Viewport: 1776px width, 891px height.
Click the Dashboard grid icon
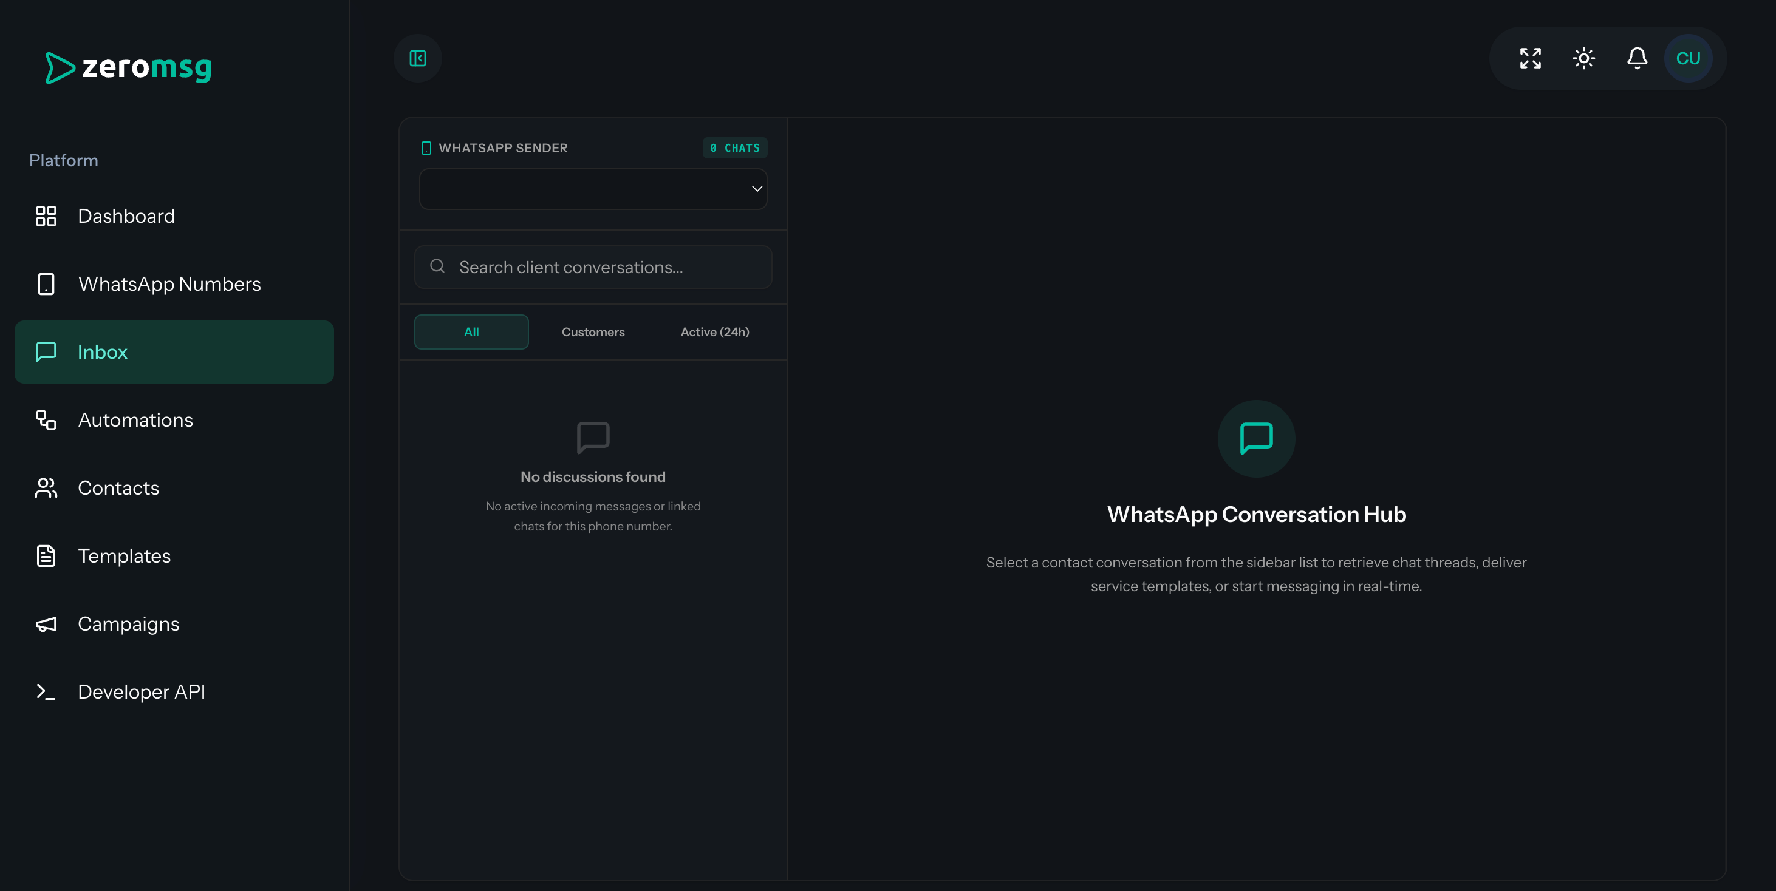[46, 215]
